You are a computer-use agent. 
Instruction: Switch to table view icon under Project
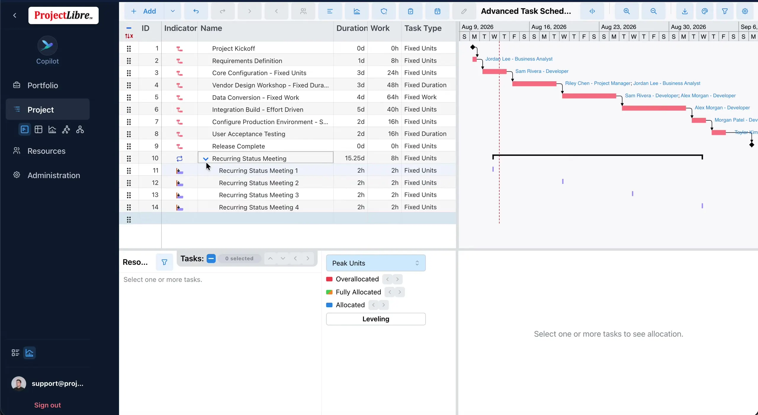38,129
